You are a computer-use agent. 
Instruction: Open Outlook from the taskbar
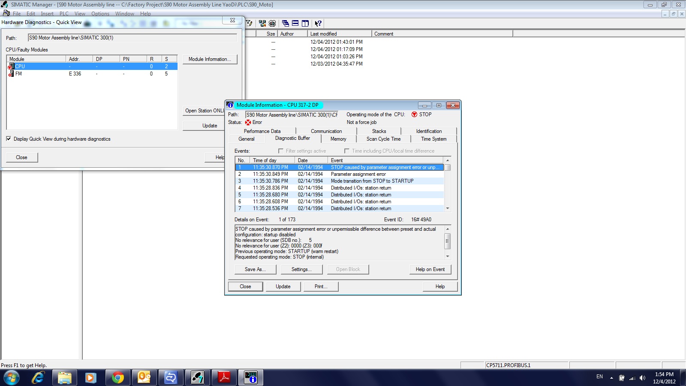pyautogui.click(x=144, y=378)
